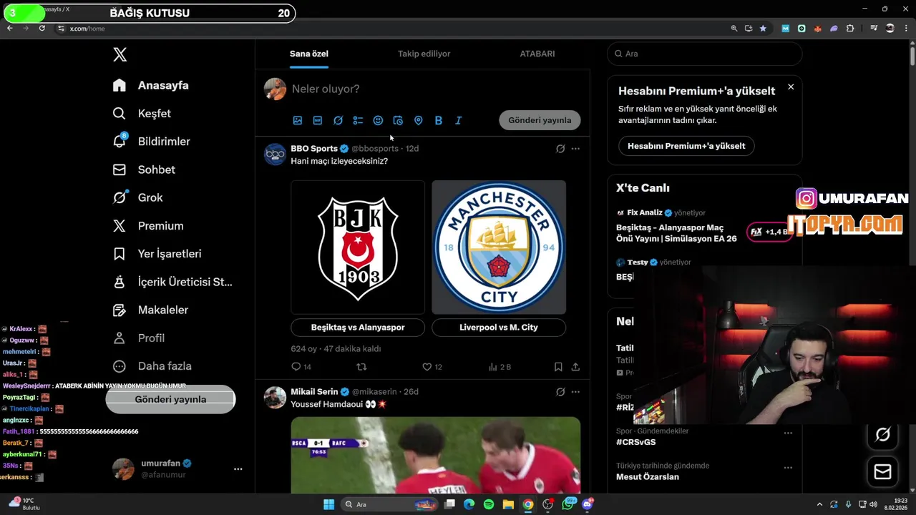Image resolution: width=916 pixels, height=515 pixels.
Task: Open the floating messages envelope button
Action: [x=882, y=471]
